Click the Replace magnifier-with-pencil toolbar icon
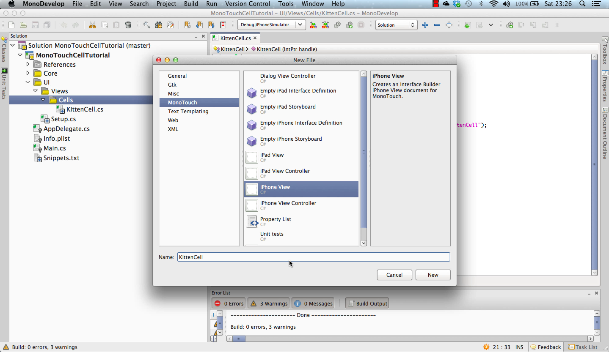 tap(171, 25)
